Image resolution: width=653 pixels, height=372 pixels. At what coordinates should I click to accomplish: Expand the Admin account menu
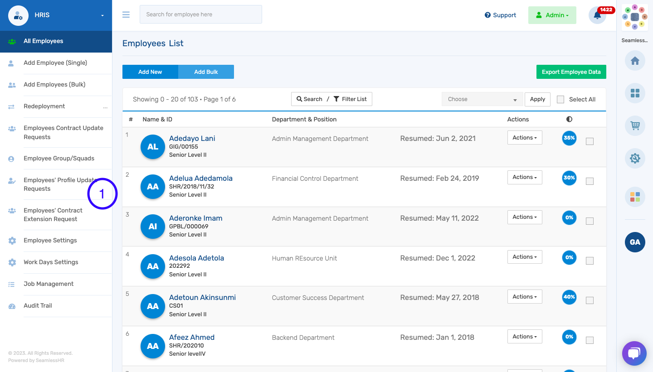(552, 15)
